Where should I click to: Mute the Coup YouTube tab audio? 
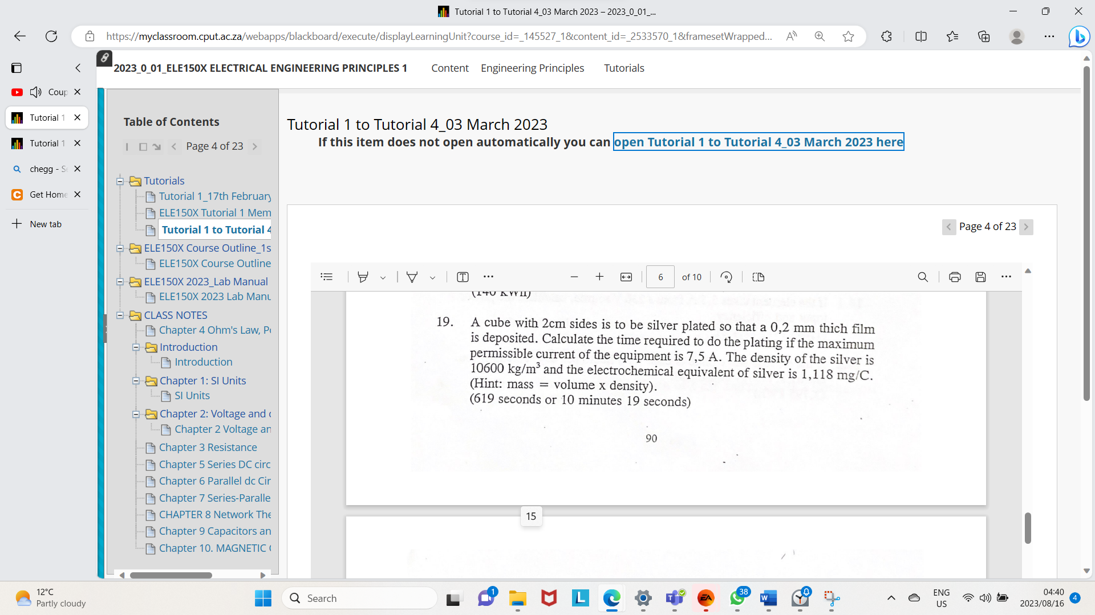coord(36,92)
